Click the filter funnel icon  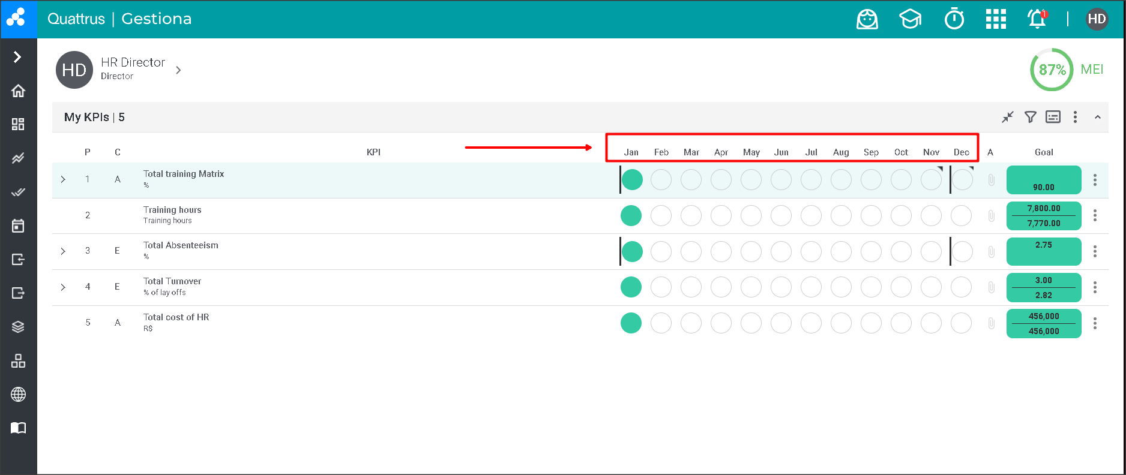pos(1030,117)
